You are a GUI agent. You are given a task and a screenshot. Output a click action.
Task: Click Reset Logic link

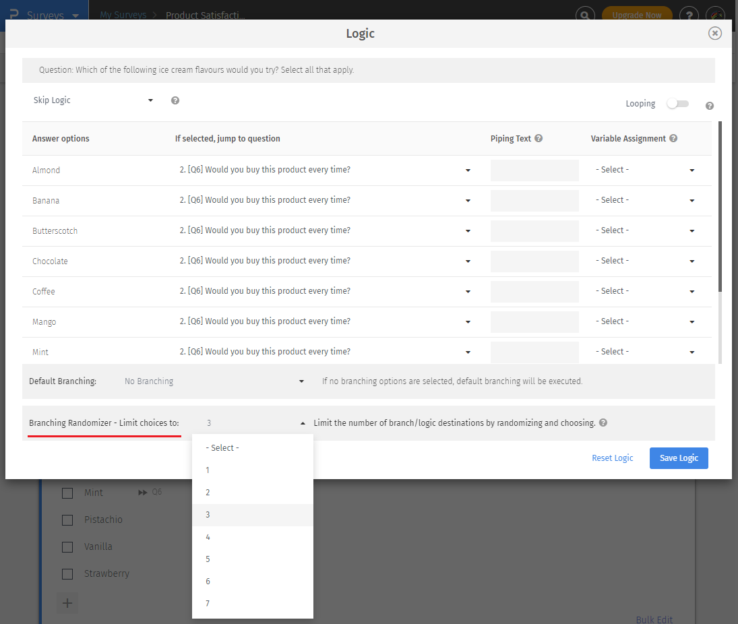tap(613, 458)
